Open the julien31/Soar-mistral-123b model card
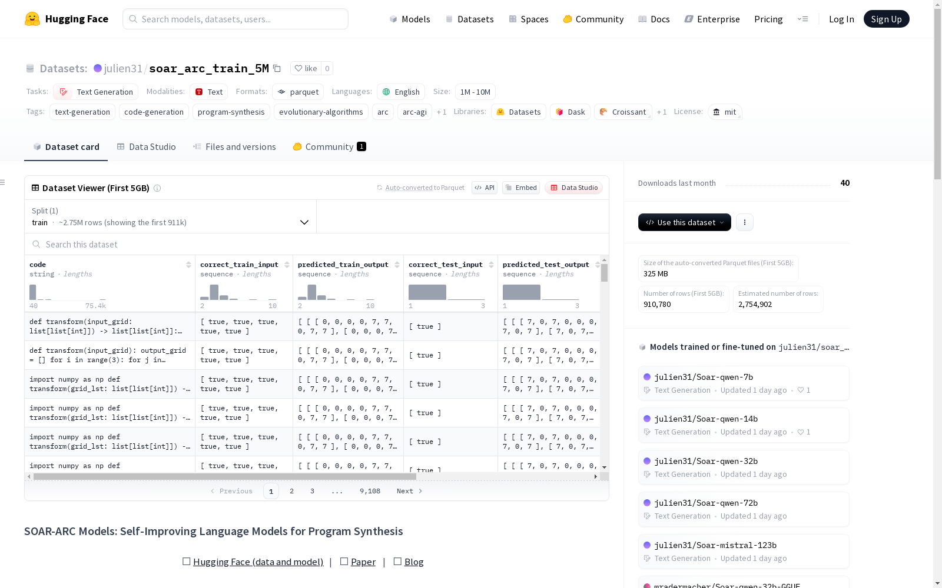 (744, 551)
